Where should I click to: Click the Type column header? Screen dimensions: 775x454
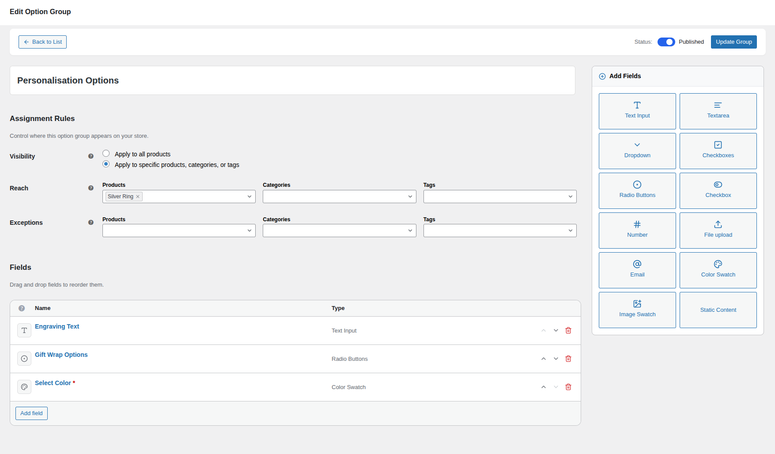(x=338, y=308)
